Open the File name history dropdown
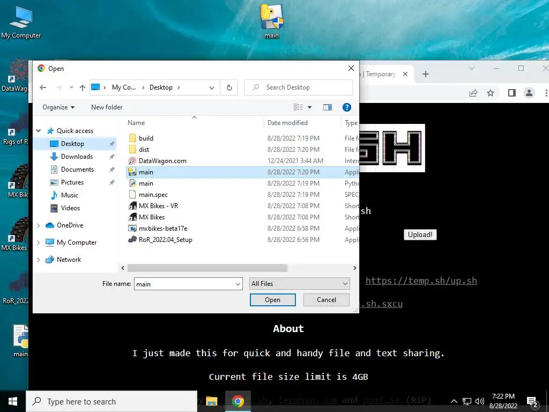 pos(238,284)
